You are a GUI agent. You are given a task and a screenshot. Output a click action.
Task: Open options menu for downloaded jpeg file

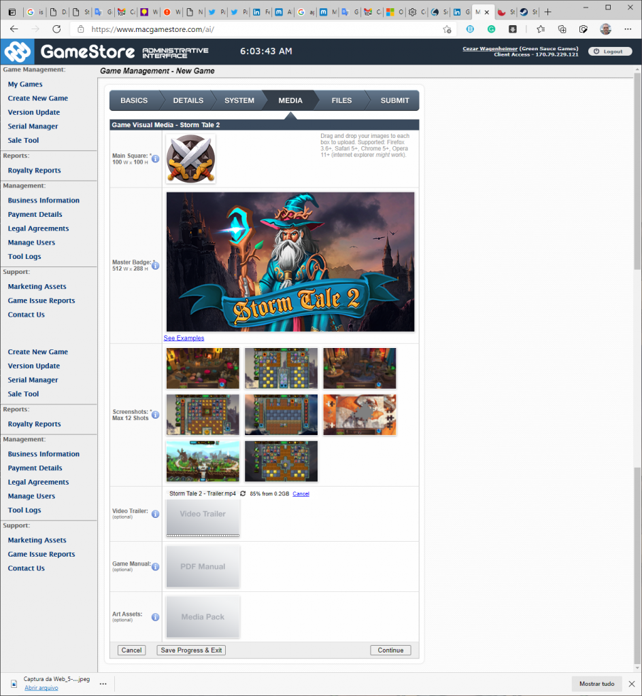[103, 684]
